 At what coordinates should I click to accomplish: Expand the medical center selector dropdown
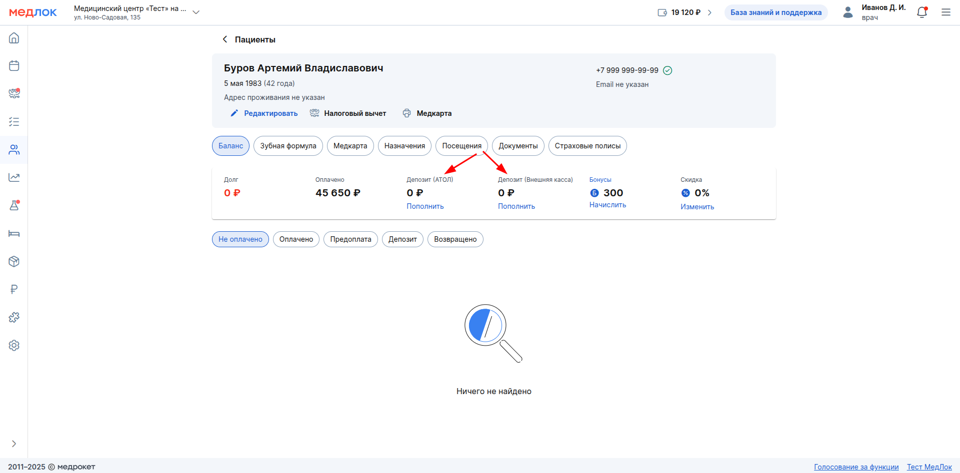(x=196, y=12)
